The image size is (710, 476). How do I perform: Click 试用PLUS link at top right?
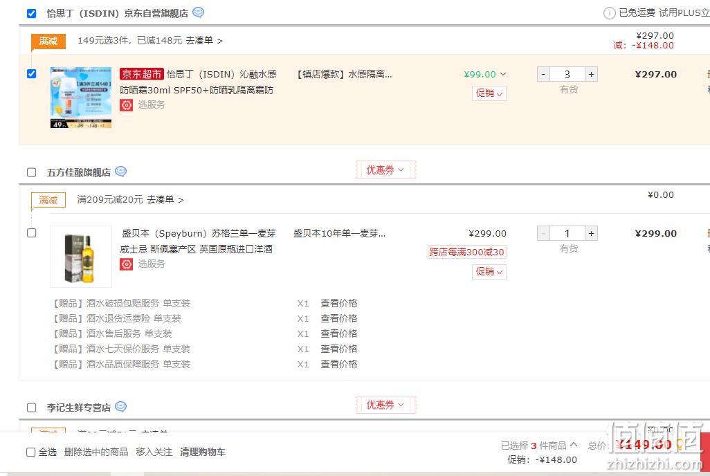(684, 12)
